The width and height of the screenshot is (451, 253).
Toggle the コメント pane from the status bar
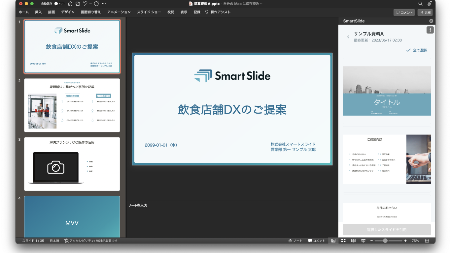pyautogui.click(x=317, y=241)
